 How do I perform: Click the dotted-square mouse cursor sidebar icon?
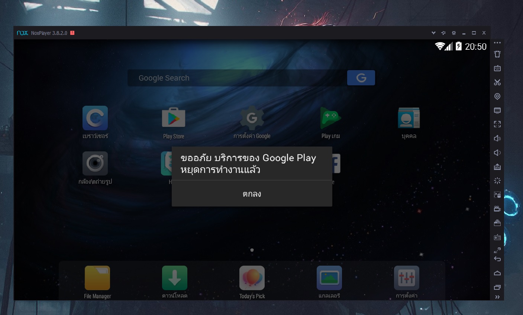click(497, 195)
